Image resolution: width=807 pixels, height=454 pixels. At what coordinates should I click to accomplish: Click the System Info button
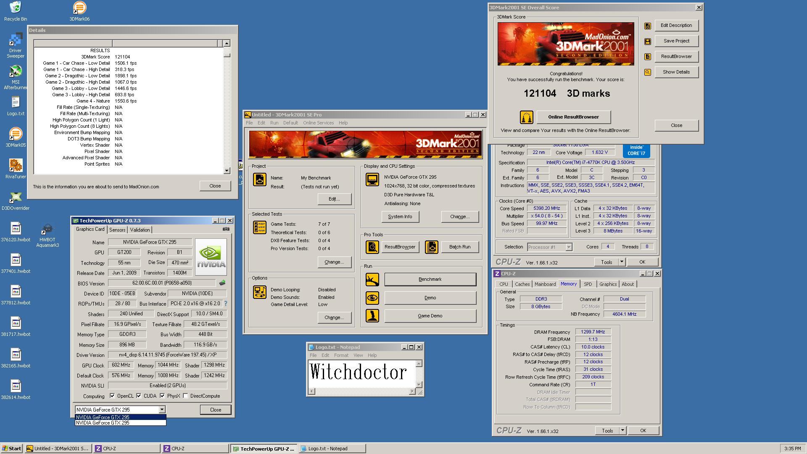(x=400, y=216)
